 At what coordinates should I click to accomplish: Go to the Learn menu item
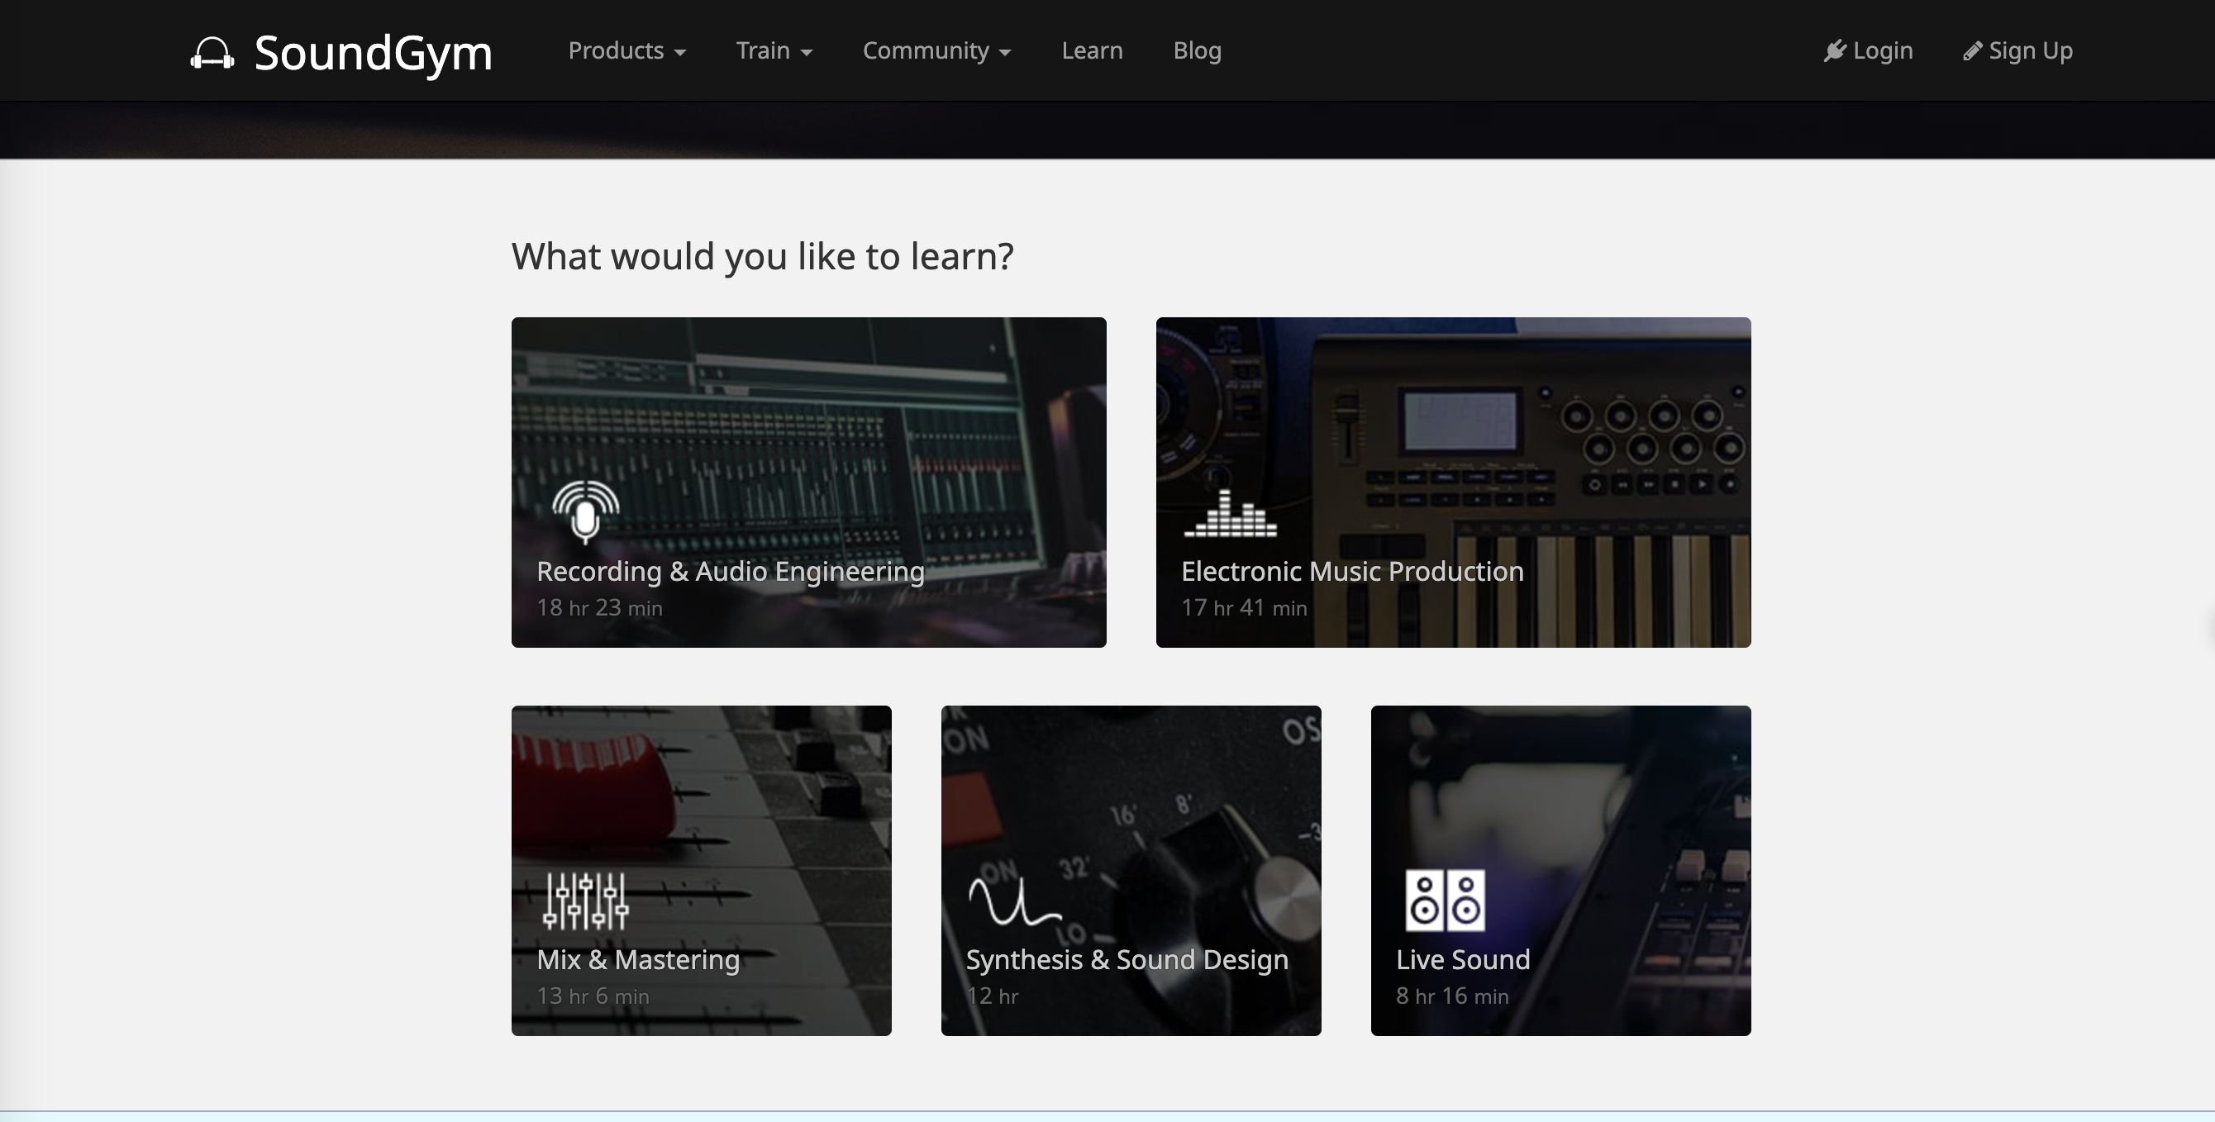click(1091, 50)
